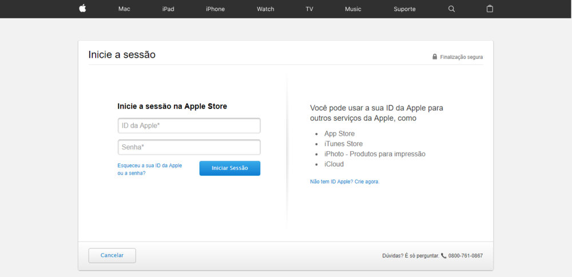The width and height of the screenshot is (572, 277).
Task: Open the Mac menu item
Action: coord(124,9)
